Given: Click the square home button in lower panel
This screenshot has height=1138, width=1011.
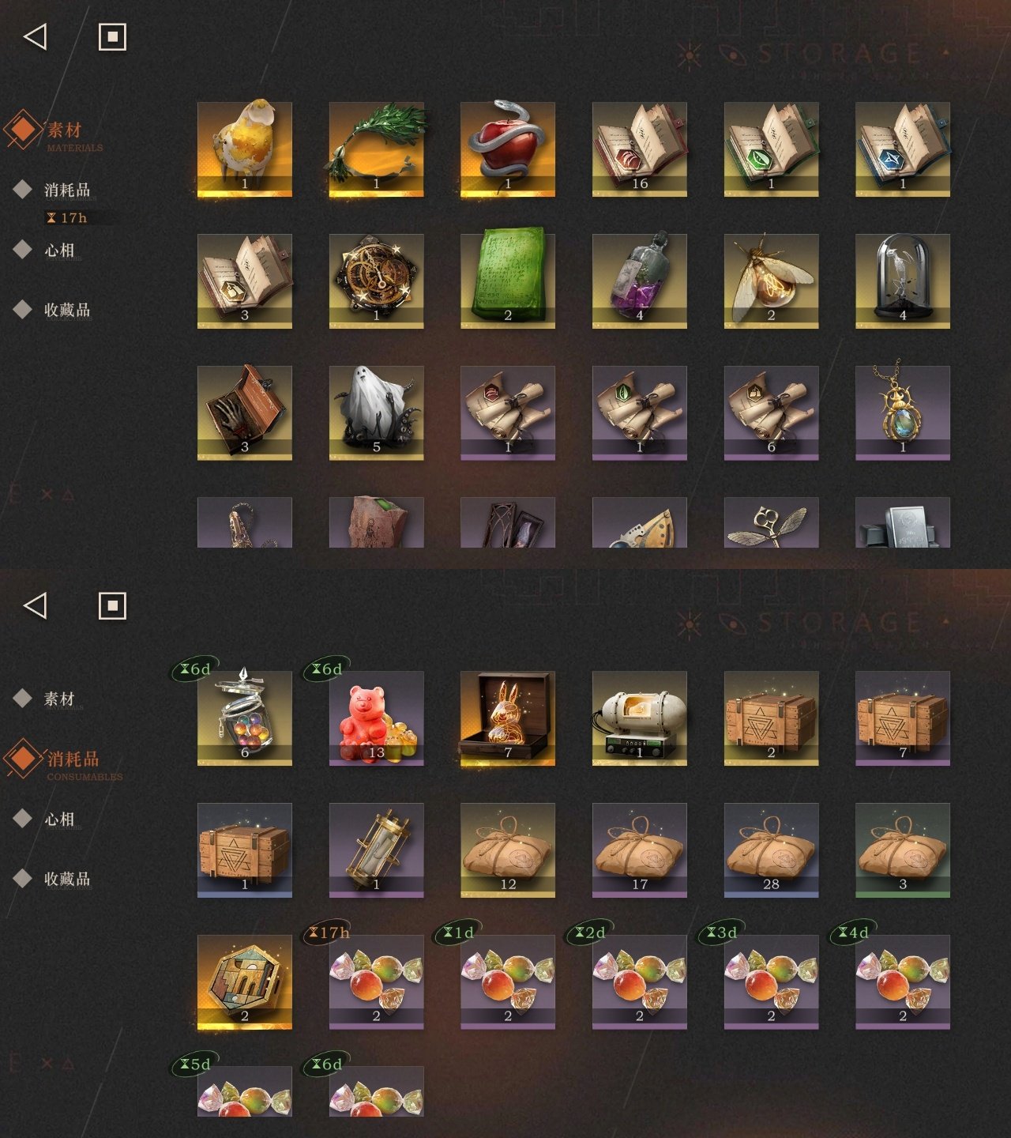Looking at the screenshot, I should coord(112,606).
